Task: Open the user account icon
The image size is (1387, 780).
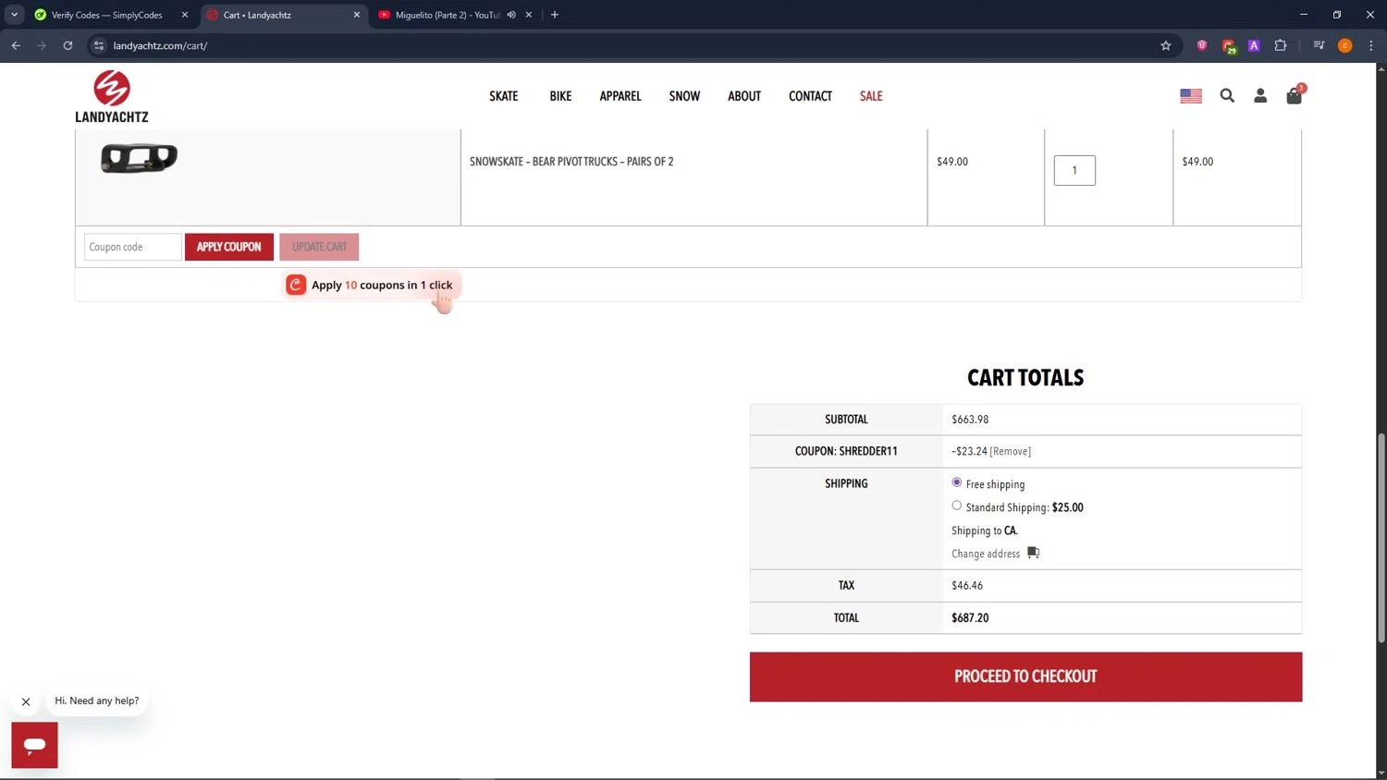Action: (1260, 95)
